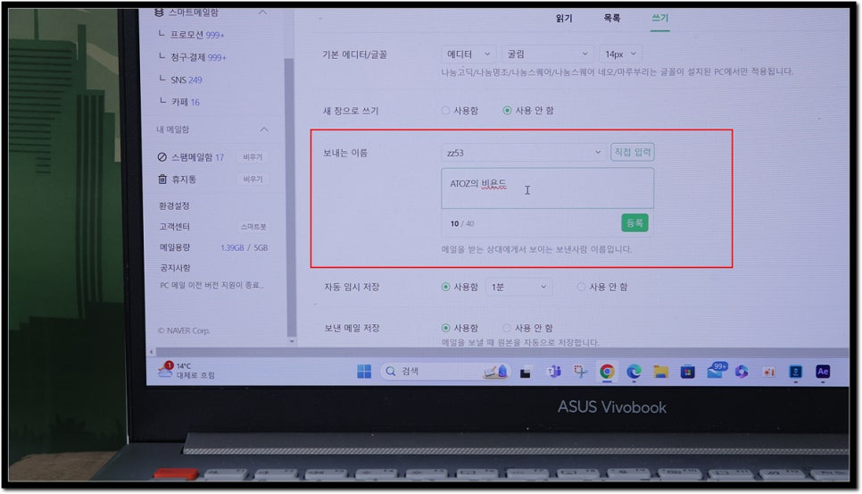This screenshot has width=862, height=494.
Task: Open the 에디터 dropdown
Action: coord(468,54)
